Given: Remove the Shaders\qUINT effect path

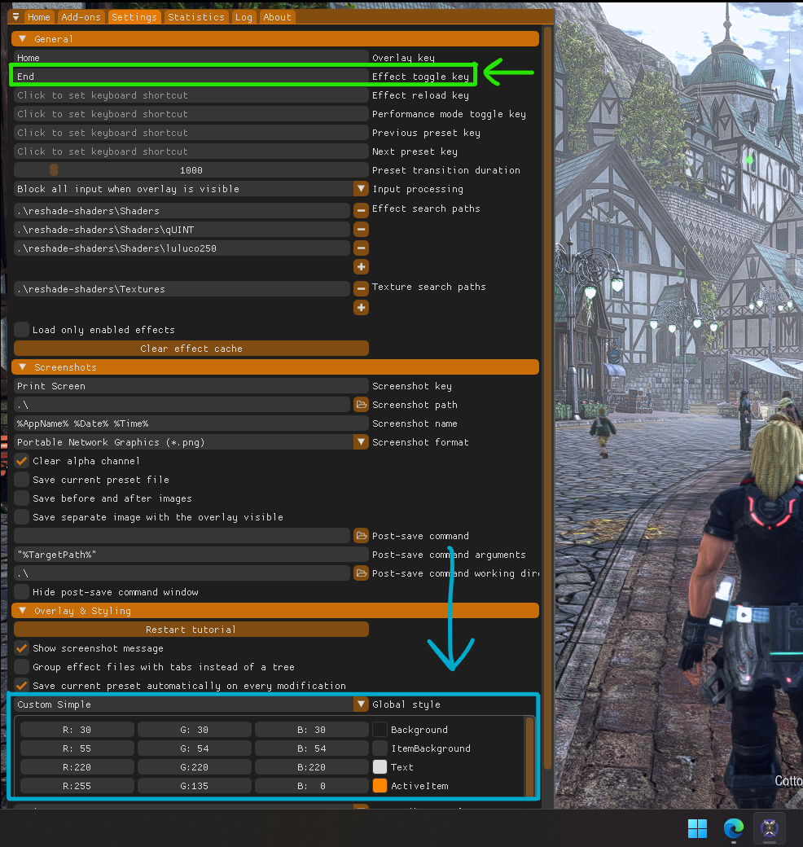Looking at the screenshot, I should pos(362,229).
